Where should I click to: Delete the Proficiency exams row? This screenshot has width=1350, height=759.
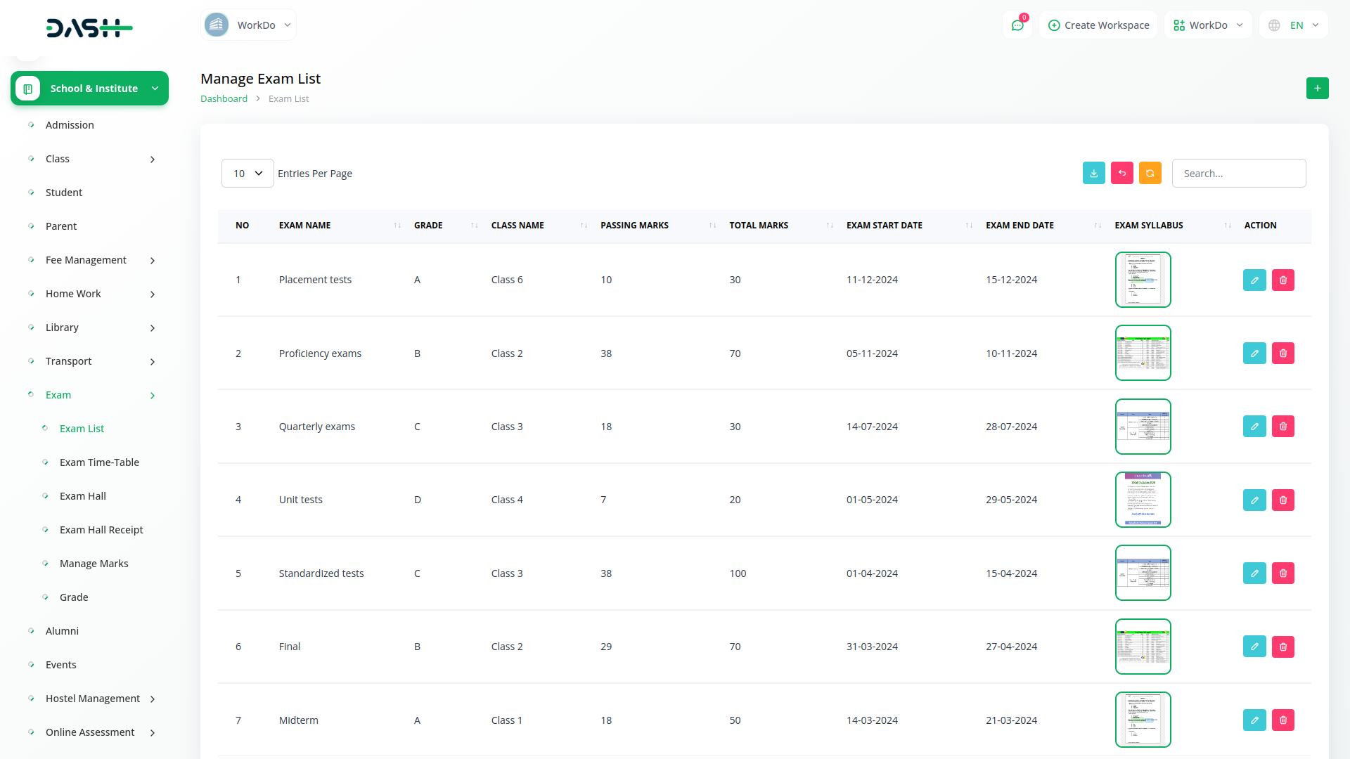coord(1282,353)
